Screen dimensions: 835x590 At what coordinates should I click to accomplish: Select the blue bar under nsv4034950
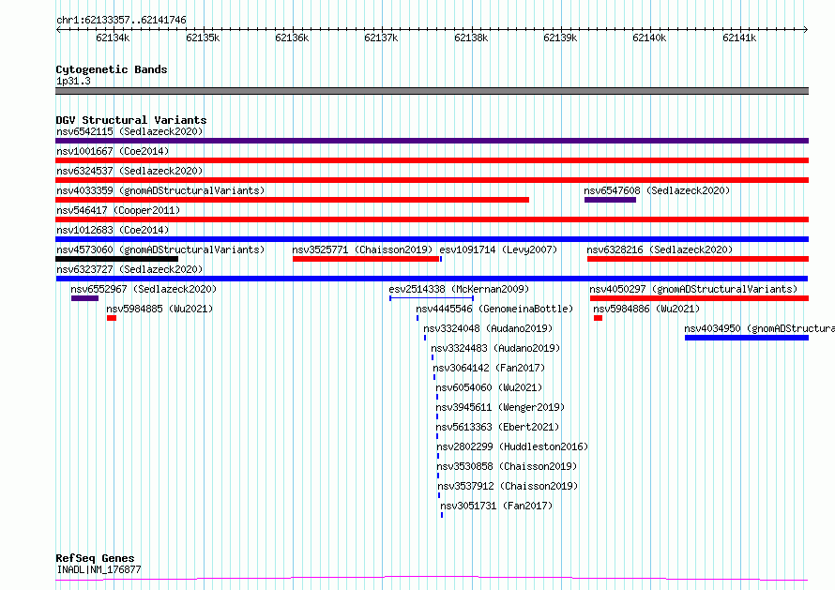coord(747,338)
